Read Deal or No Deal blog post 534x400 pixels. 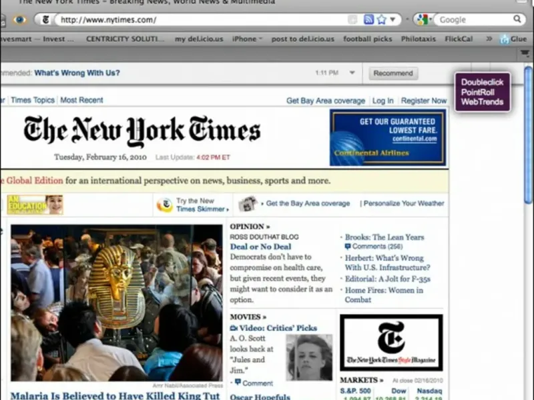[260, 247]
